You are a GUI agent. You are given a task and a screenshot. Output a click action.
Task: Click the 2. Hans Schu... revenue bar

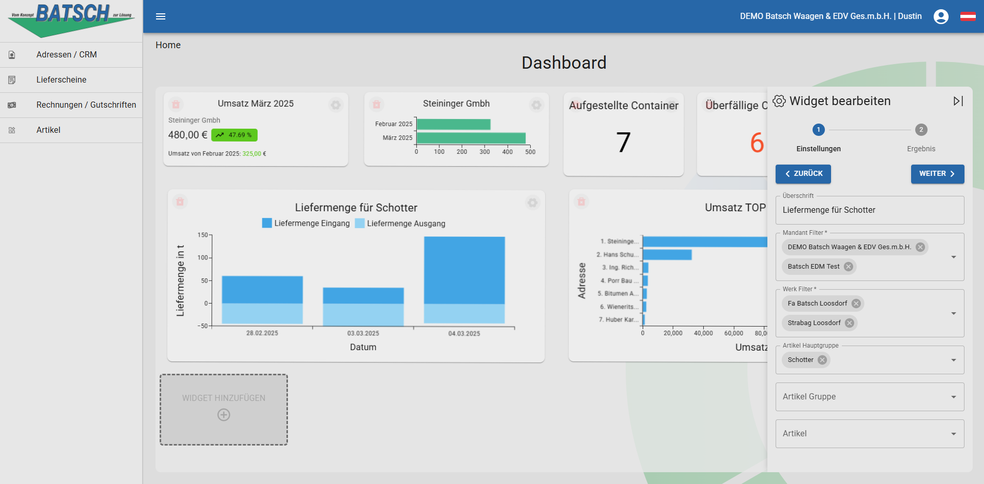click(667, 255)
